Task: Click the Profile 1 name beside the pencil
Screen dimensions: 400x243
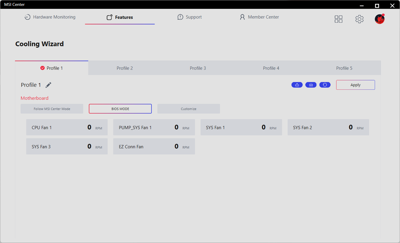Action: 31,85
